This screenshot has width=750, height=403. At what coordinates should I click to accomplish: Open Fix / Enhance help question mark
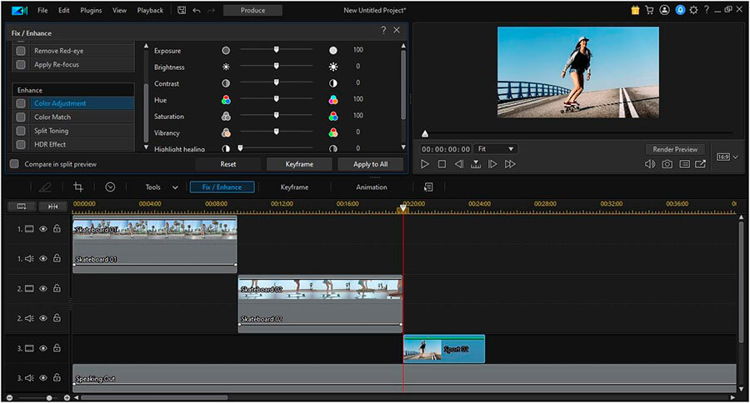click(383, 30)
